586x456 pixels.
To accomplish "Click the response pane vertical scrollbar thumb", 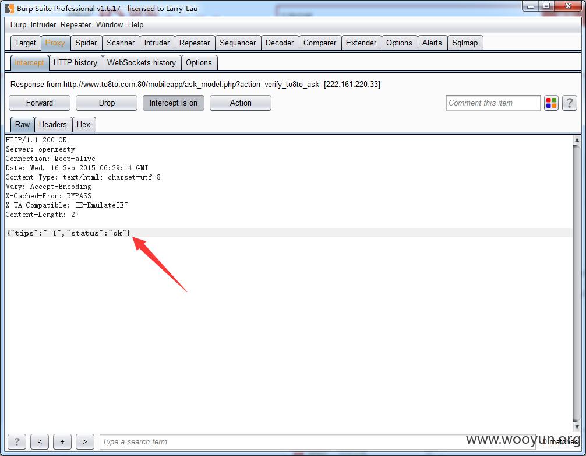I will pos(577,283).
